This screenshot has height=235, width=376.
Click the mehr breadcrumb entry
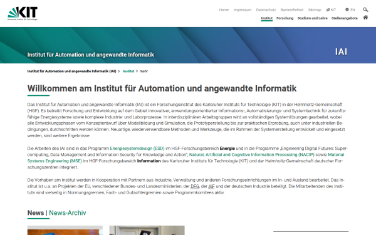point(144,71)
